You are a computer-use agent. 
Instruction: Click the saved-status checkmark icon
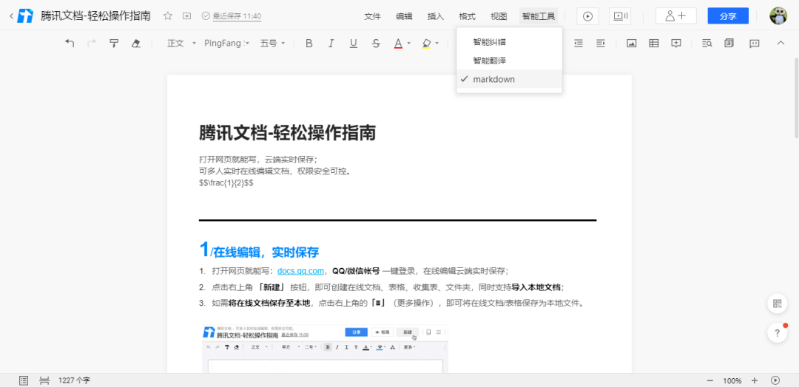point(206,16)
